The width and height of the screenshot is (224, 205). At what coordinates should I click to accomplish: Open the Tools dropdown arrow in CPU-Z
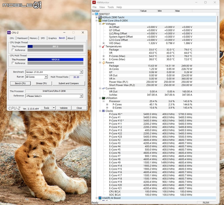tap(54, 108)
